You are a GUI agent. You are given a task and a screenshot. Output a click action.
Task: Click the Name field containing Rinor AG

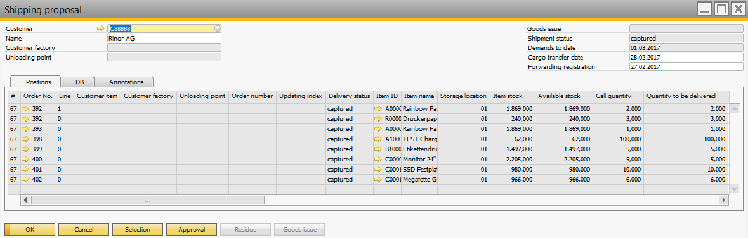pyautogui.click(x=164, y=38)
